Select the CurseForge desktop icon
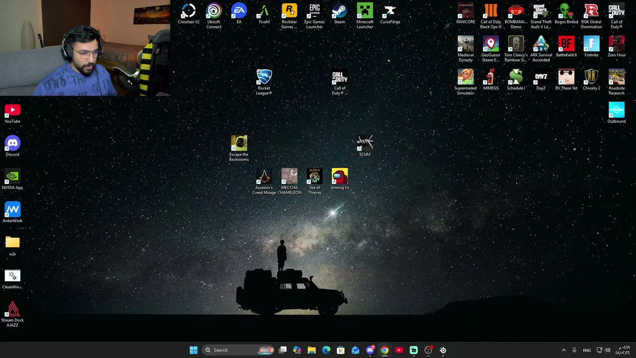This screenshot has width=636, height=358. click(390, 14)
